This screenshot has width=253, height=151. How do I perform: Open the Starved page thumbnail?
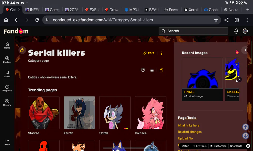click(x=44, y=112)
